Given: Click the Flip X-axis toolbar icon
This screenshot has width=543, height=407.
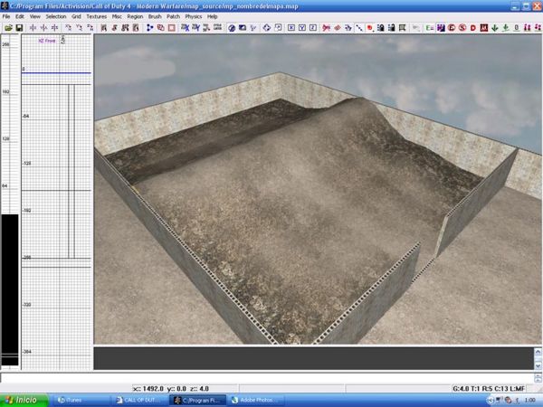Looking at the screenshot, I should (33, 28).
